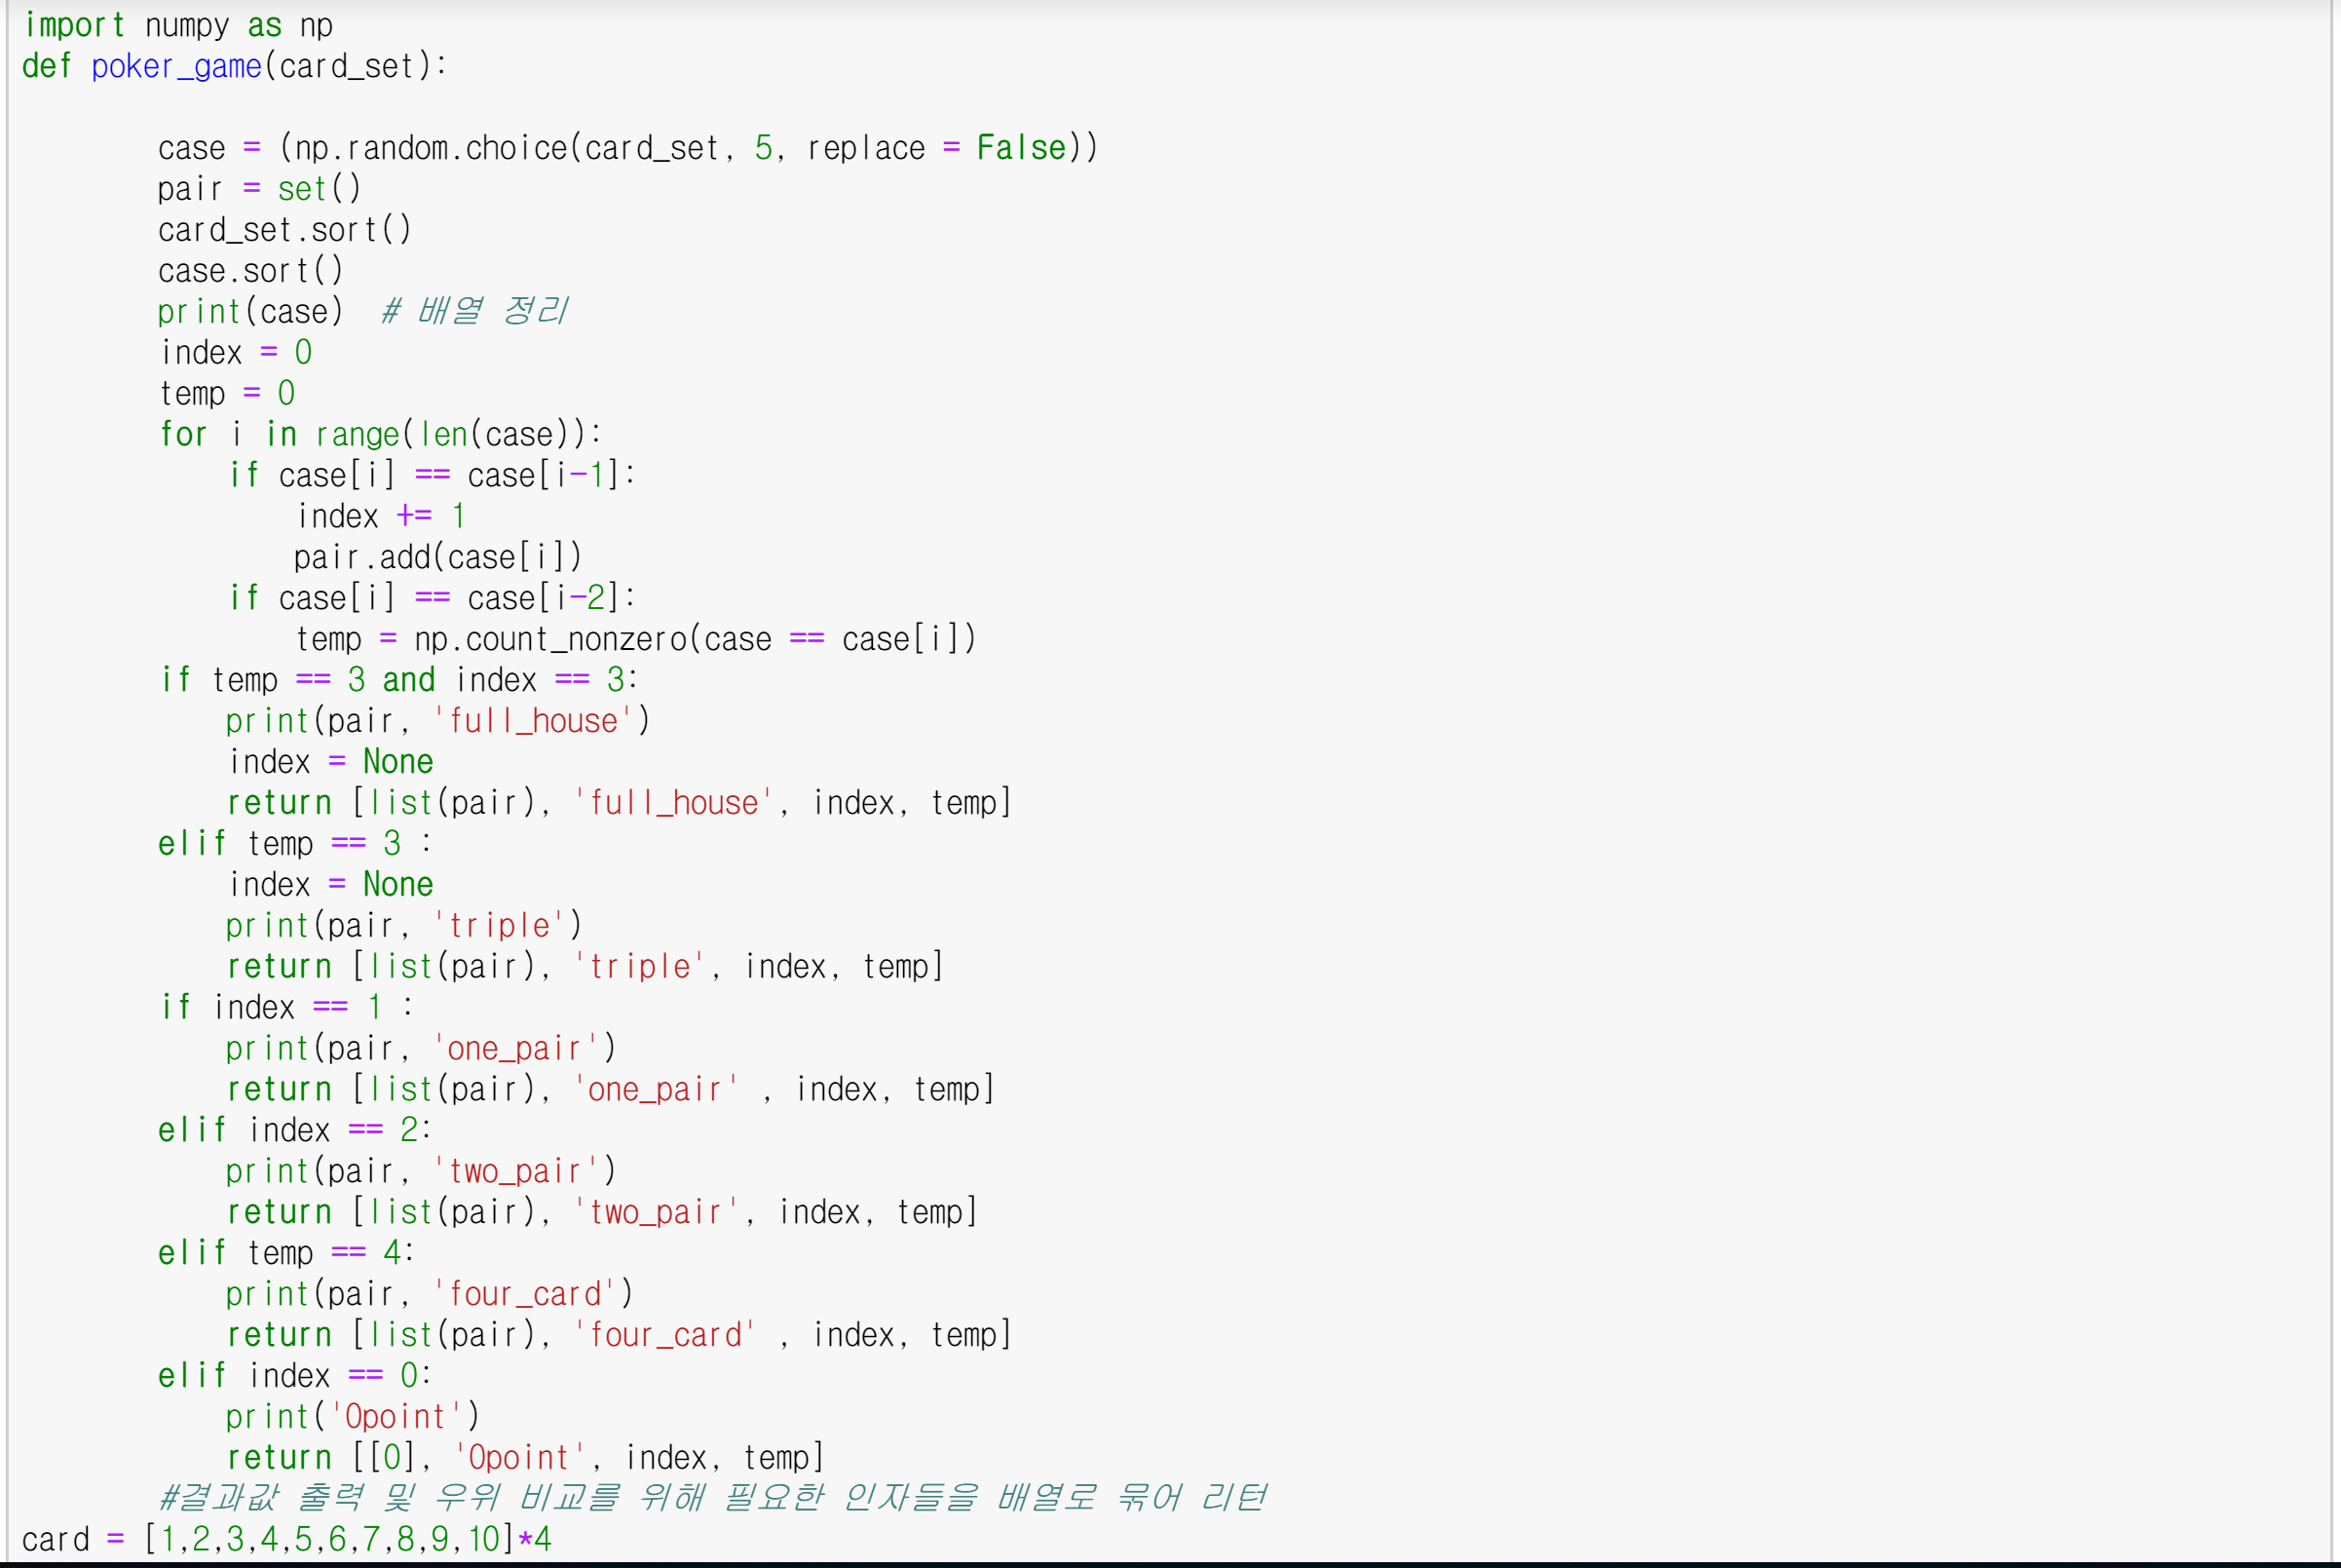2341x1568 pixels.
Task: Click the 'case.sort()' line
Action: coord(251,271)
